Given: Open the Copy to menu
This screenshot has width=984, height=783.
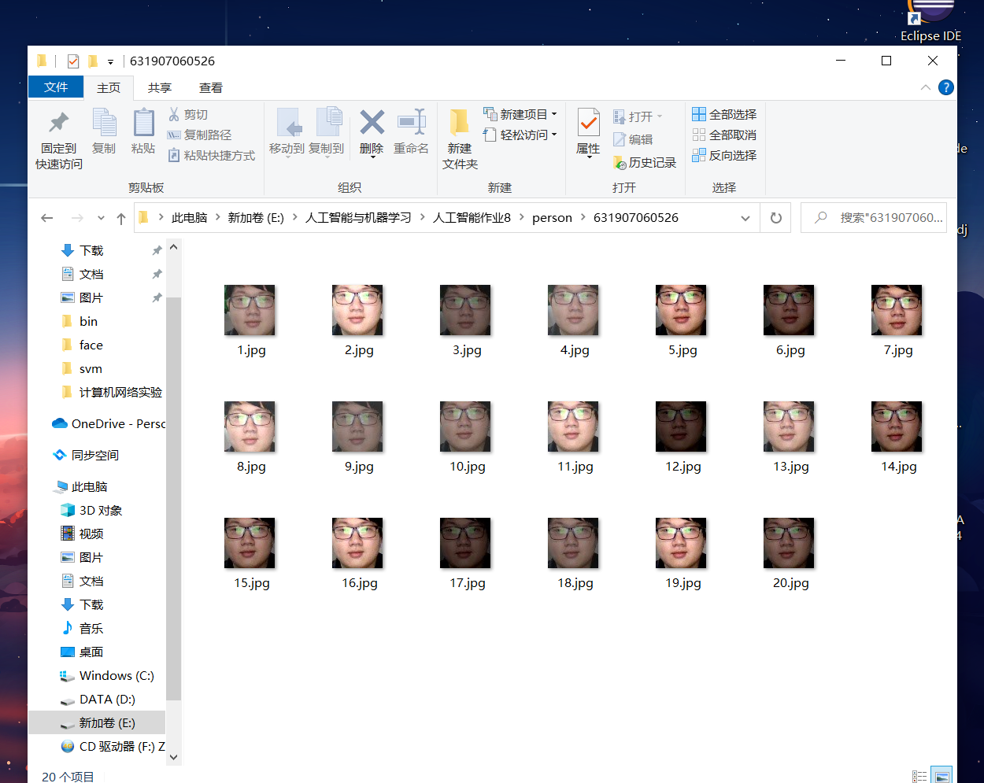Looking at the screenshot, I should click(x=327, y=133).
